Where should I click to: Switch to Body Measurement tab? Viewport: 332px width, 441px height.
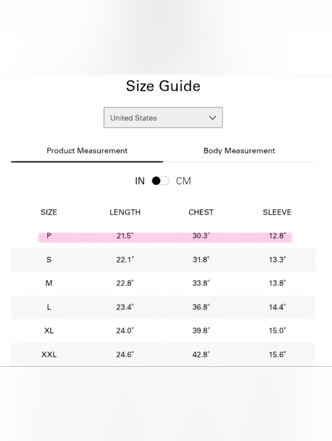point(239,151)
